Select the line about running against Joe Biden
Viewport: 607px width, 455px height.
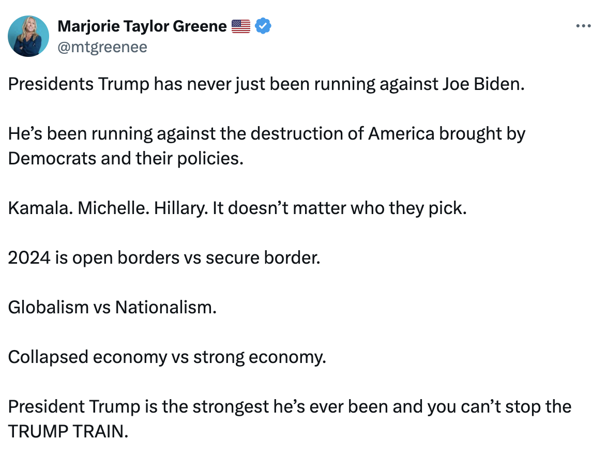click(266, 84)
